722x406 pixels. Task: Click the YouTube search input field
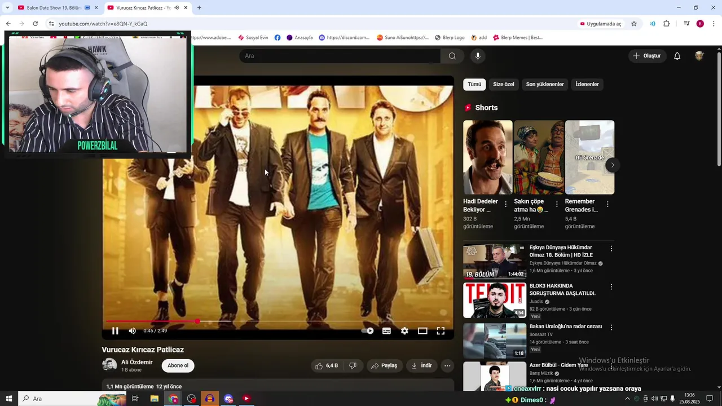tap(340, 56)
